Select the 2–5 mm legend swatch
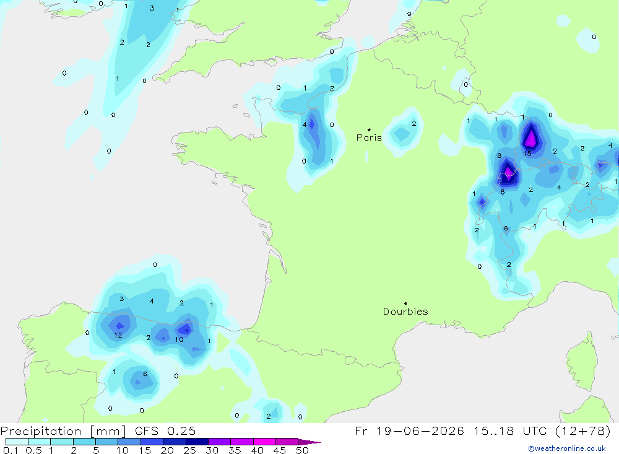 pyautogui.click(x=84, y=442)
